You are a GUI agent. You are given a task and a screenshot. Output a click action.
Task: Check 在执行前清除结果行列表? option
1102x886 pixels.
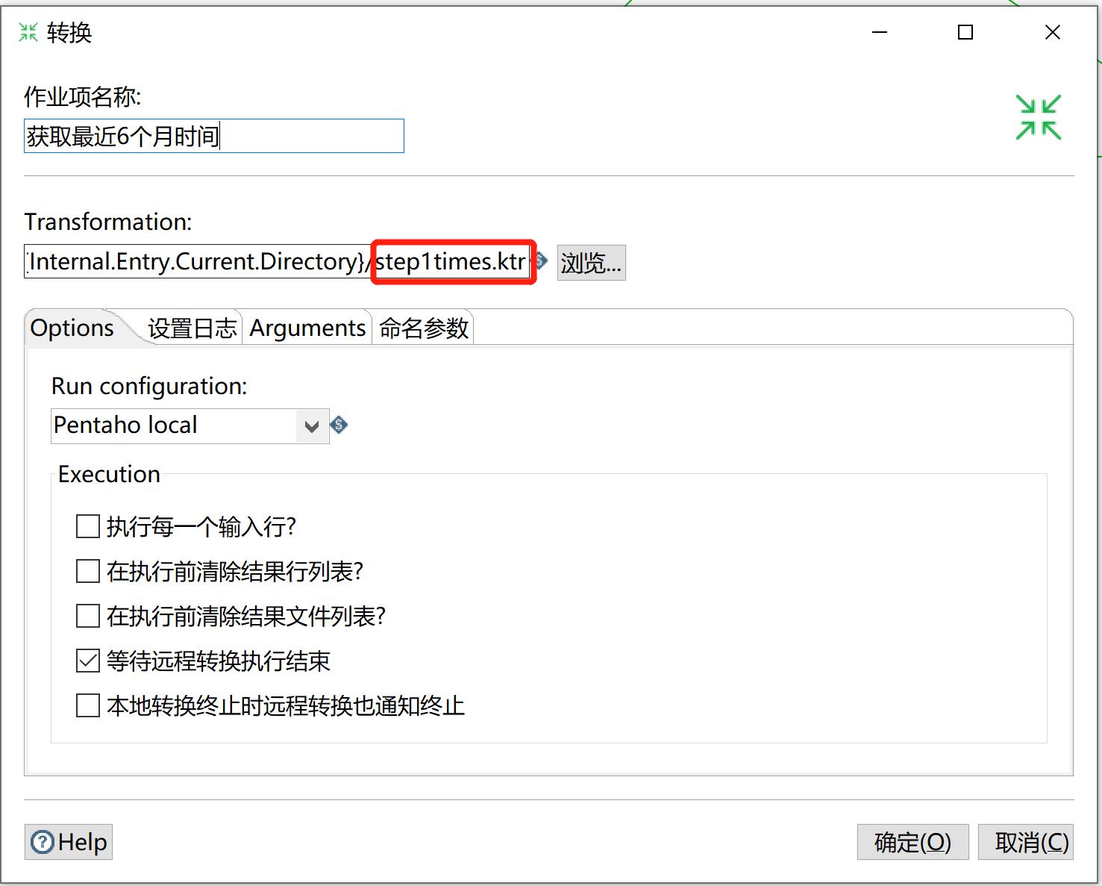[x=88, y=571]
